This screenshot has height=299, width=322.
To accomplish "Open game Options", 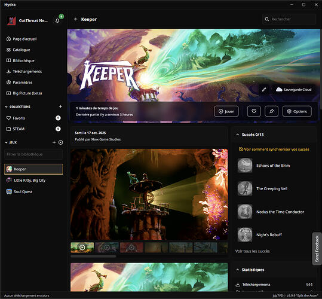I will point(297,111).
